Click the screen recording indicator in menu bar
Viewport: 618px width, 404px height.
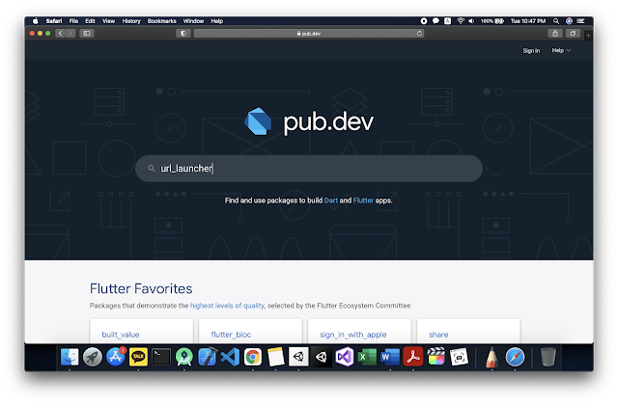pyautogui.click(x=424, y=21)
